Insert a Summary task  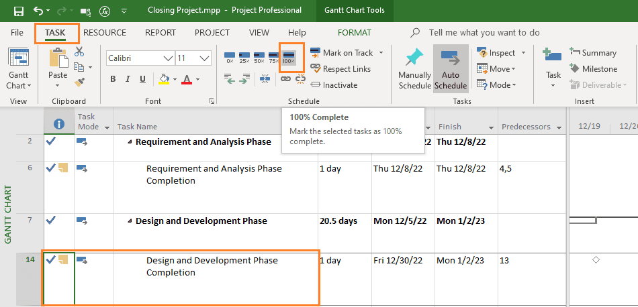click(x=593, y=53)
